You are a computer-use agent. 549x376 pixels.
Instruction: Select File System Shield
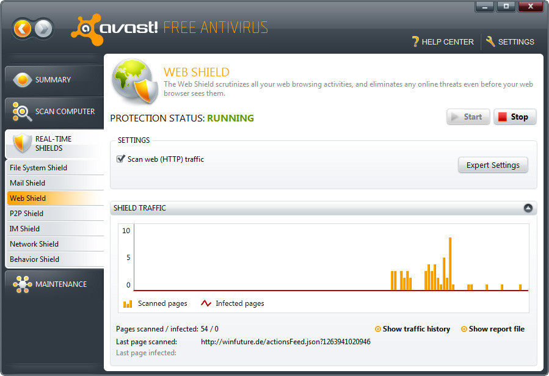click(x=56, y=168)
